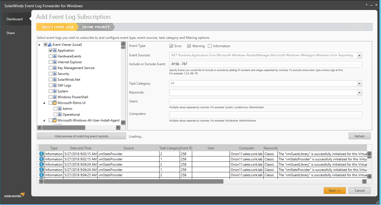
Task: Check the Operational log checkbox
Action: pos(55,114)
